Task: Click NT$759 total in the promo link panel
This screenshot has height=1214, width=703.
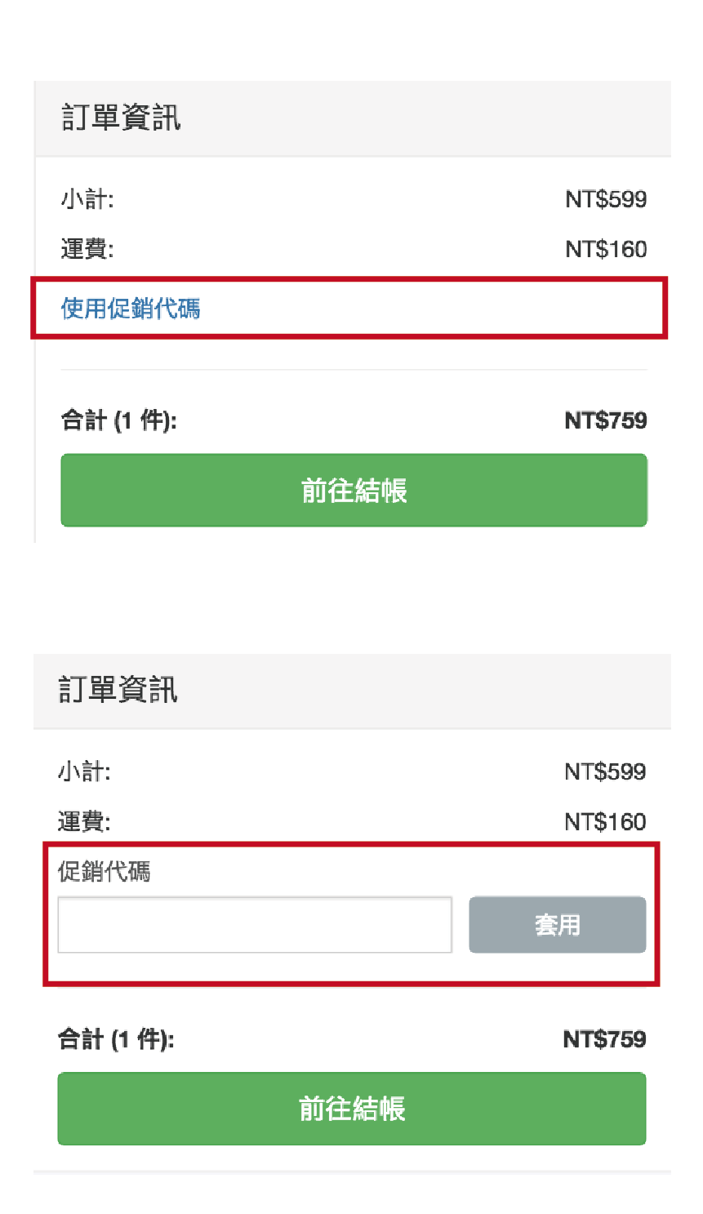Action: 605,420
